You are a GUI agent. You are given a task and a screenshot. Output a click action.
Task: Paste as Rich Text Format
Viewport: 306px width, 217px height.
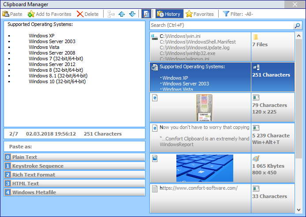75,175
